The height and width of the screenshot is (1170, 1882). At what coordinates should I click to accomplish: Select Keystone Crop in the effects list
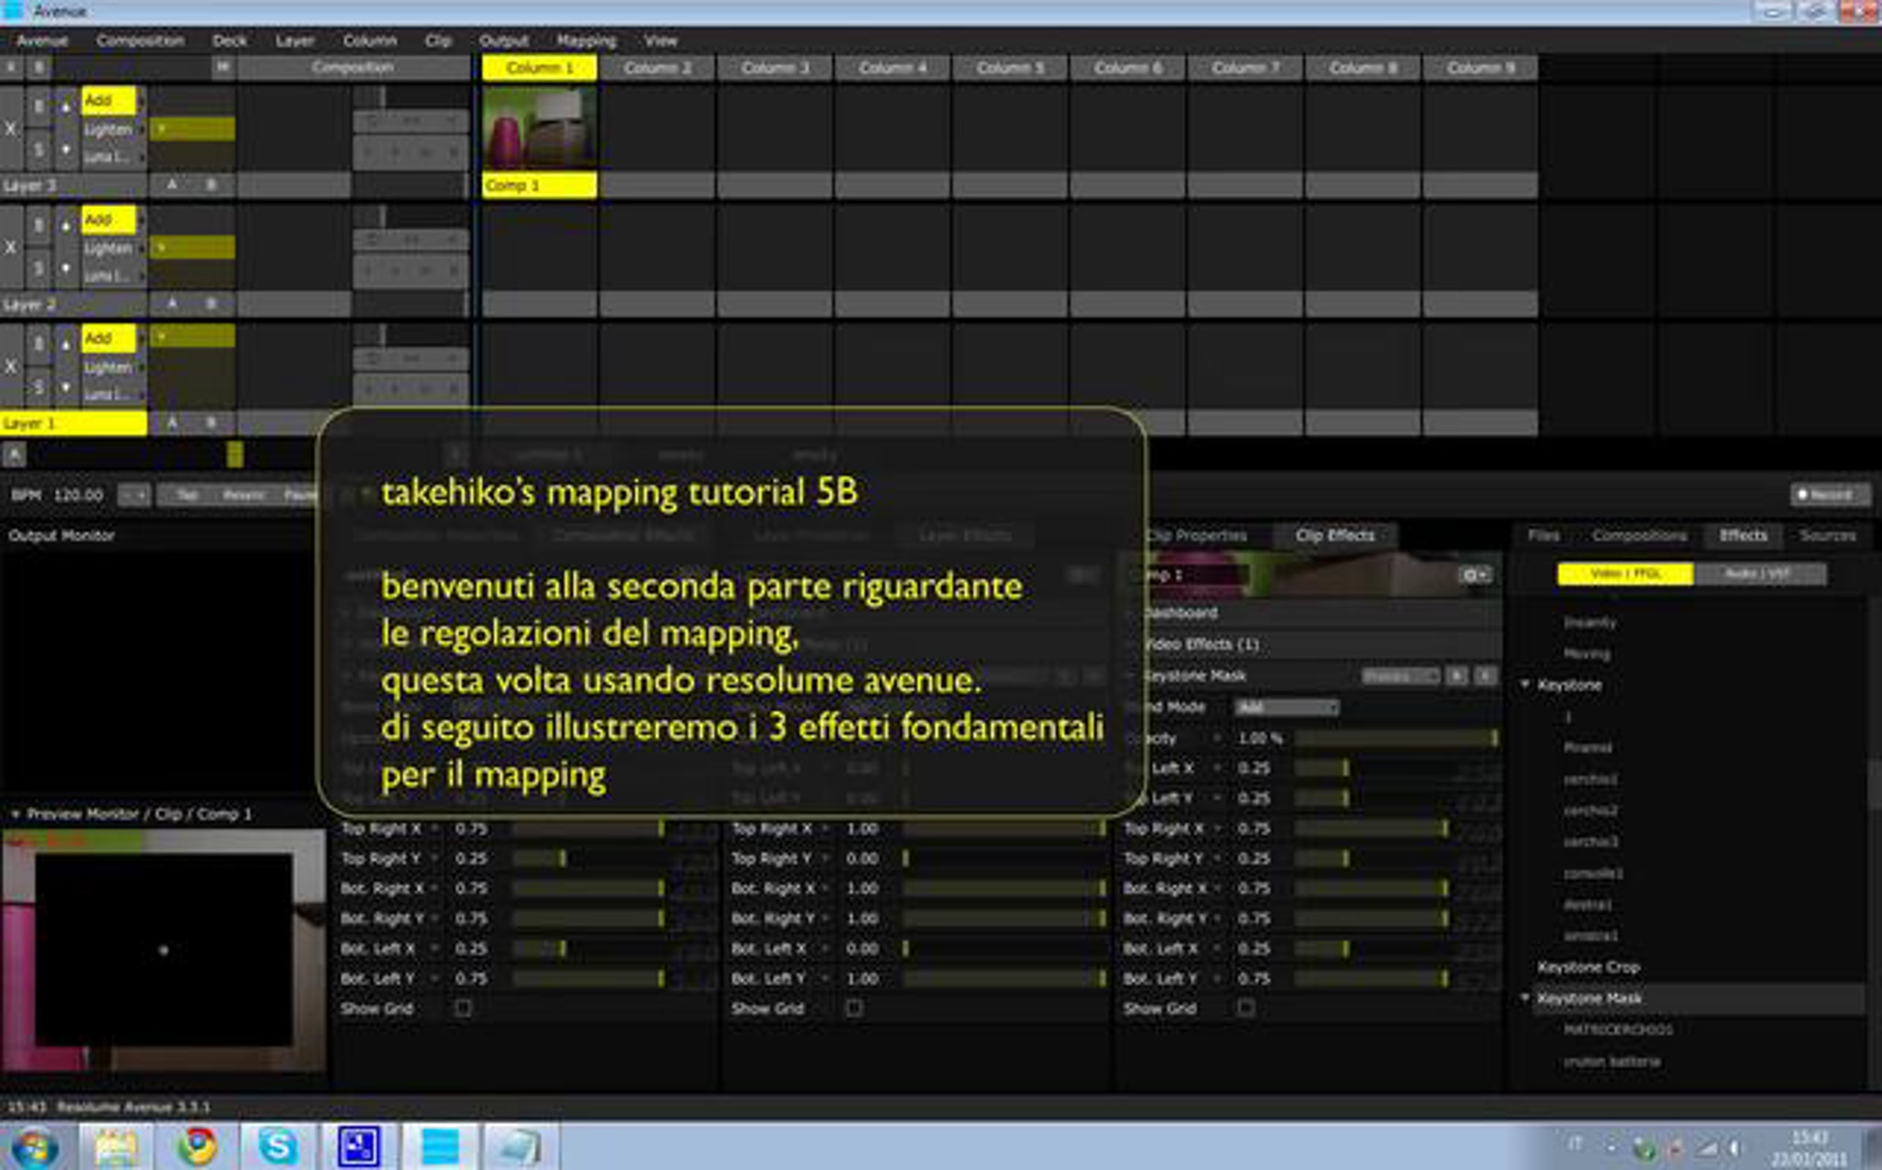[x=1588, y=967]
